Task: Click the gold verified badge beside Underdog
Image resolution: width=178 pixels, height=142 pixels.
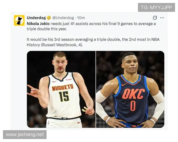Action: click(49, 18)
